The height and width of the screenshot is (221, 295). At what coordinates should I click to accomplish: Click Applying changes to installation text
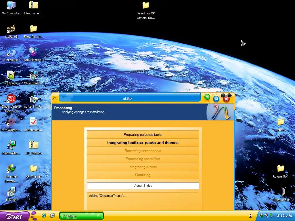tap(84, 112)
